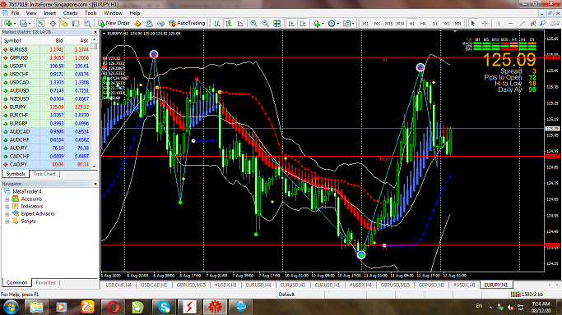
Task: Open Opera from the taskbar
Action: pyautogui.click(x=113, y=307)
